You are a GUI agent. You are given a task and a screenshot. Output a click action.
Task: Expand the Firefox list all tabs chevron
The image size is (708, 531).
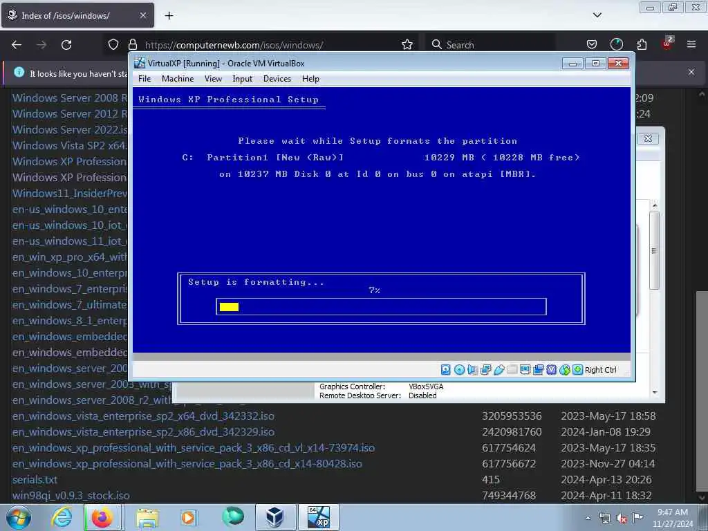point(597,15)
